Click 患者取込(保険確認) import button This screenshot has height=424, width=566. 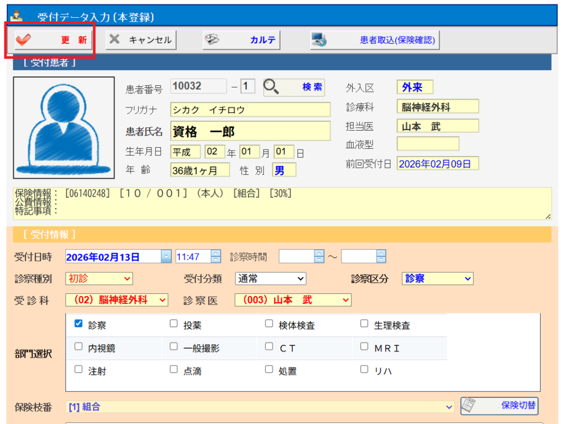pyautogui.click(x=374, y=40)
